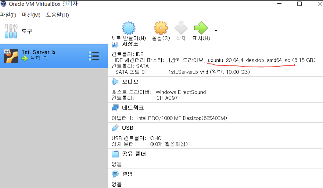The height and width of the screenshot is (188, 323).
Task: Click the running status (실행 중) arrow icon
Action: (x=25, y=59)
